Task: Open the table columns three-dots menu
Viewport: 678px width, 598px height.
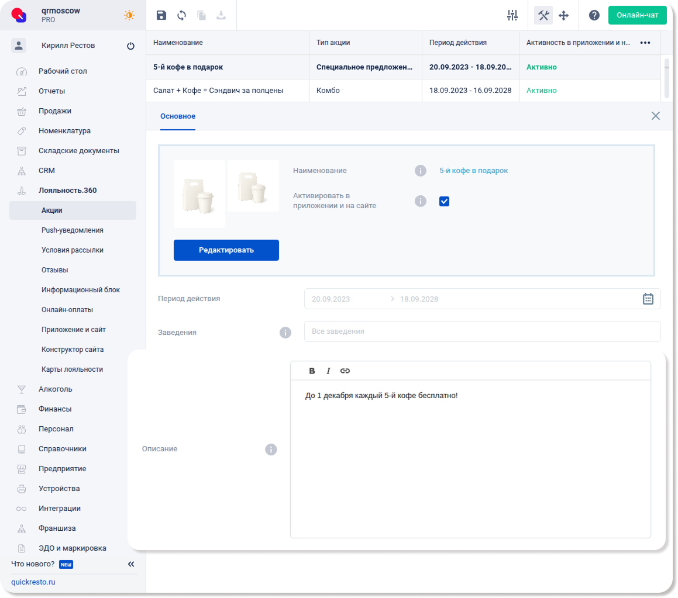Action: click(645, 43)
